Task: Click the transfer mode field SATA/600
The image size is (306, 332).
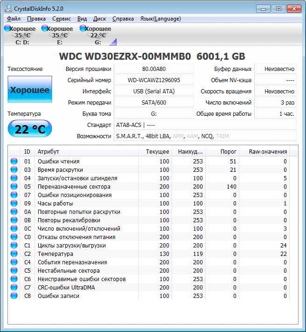Action: pyautogui.click(x=154, y=102)
